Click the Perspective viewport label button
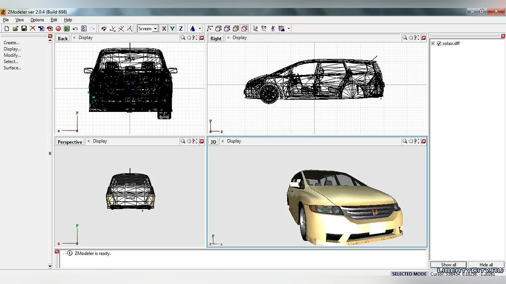Image resolution: width=506 pixels, height=284 pixels. coord(70,142)
